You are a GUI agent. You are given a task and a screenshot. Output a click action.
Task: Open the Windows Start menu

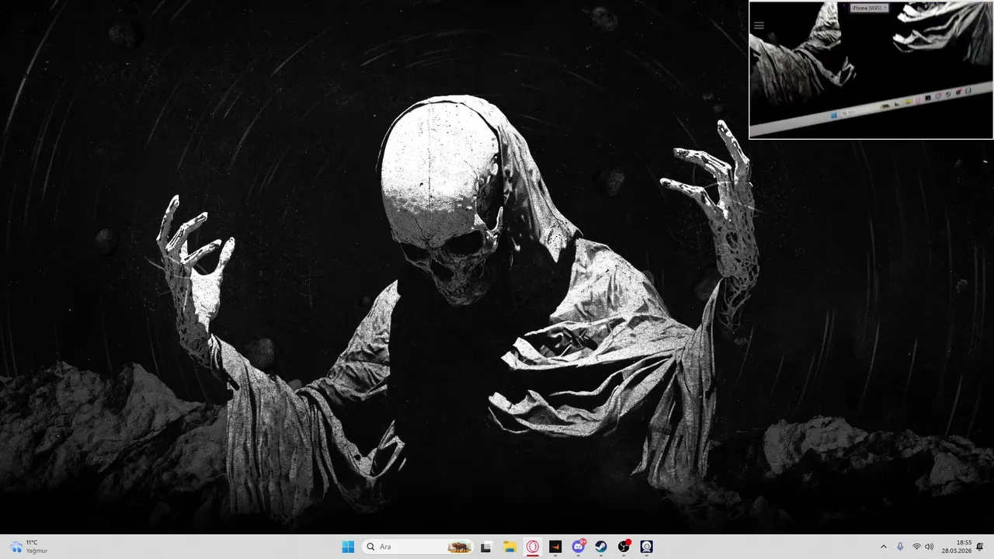(x=348, y=547)
